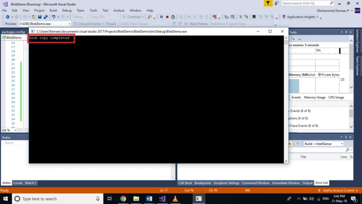Restart the debugging session icon
Image resolution: width=362 pixels, height=204 pixels.
[173, 17]
